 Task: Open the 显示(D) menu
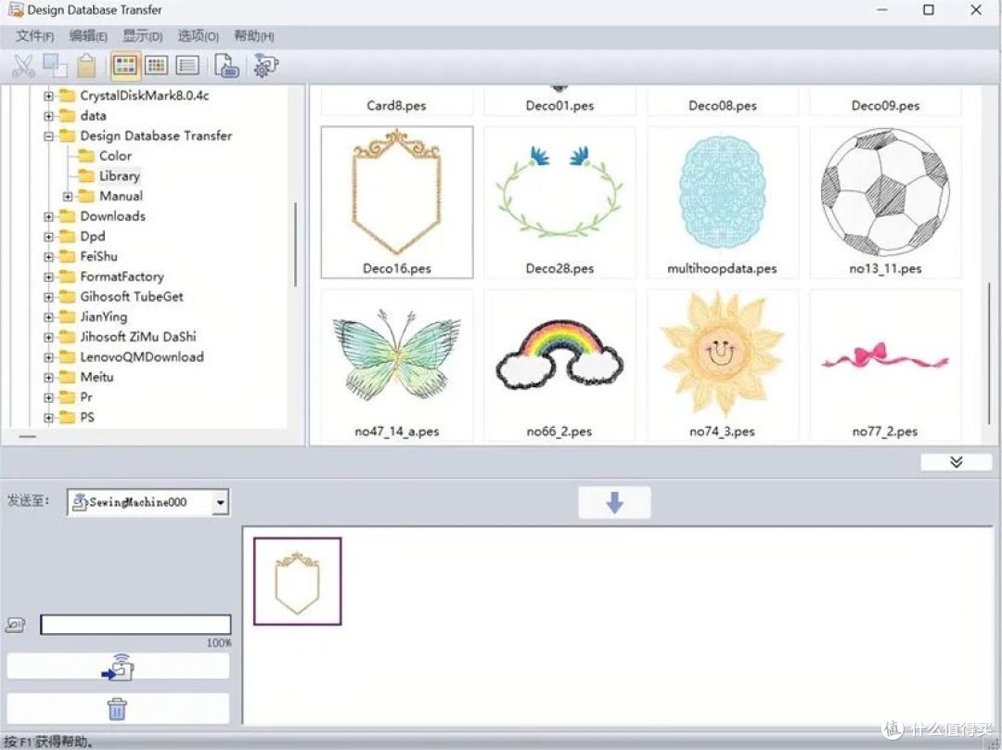pyautogui.click(x=143, y=36)
